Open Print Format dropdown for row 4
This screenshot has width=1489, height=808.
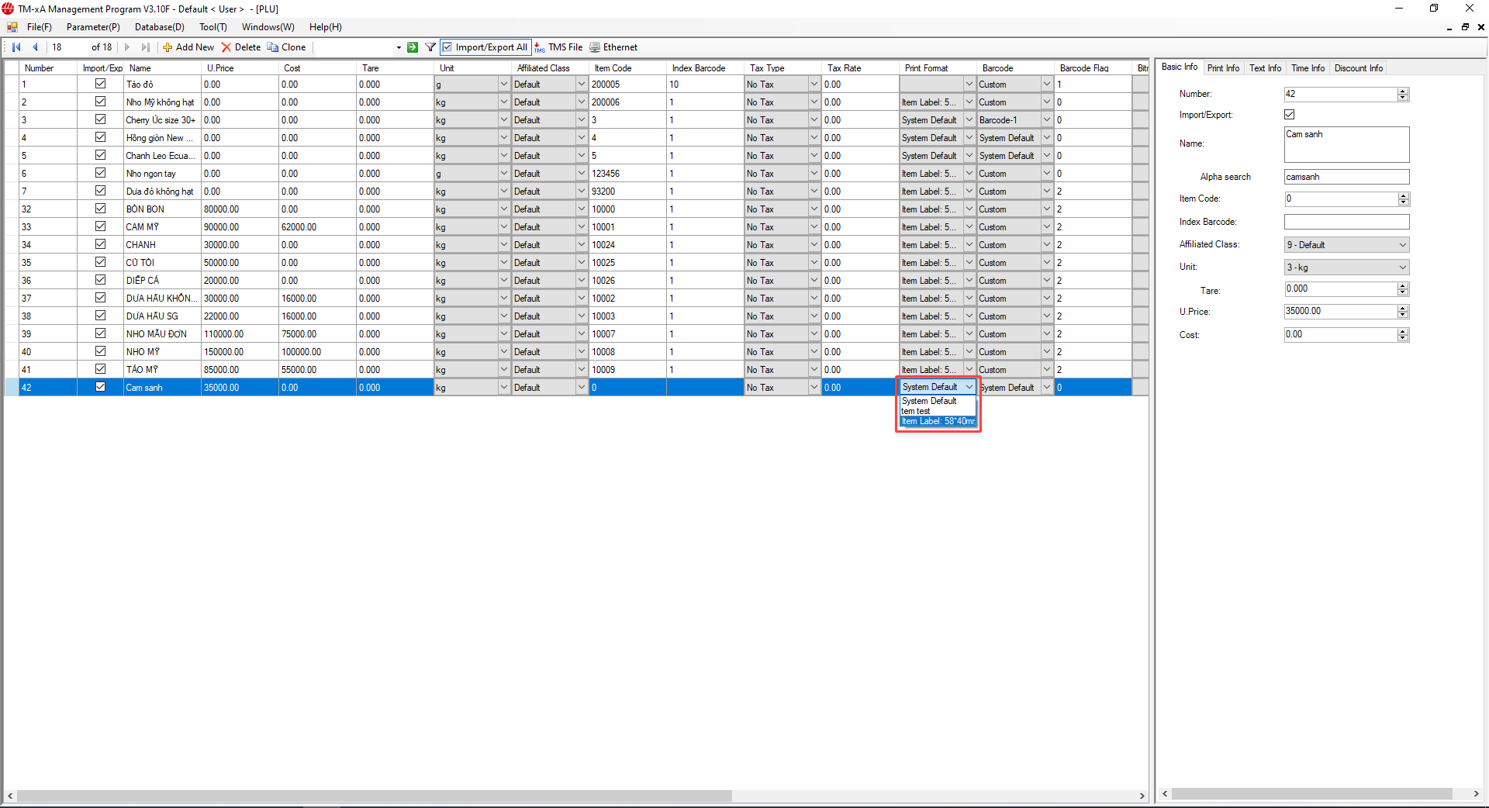click(969, 137)
